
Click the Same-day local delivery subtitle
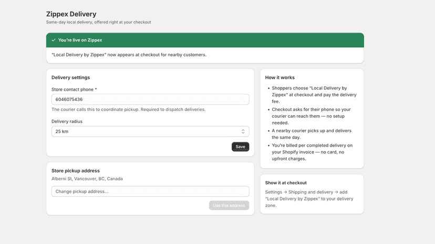click(98, 22)
